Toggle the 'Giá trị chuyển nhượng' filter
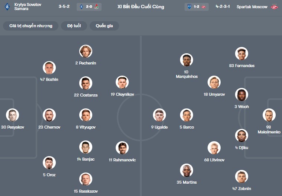The width and height of the screenshot is (282, 196). [31, 26]
